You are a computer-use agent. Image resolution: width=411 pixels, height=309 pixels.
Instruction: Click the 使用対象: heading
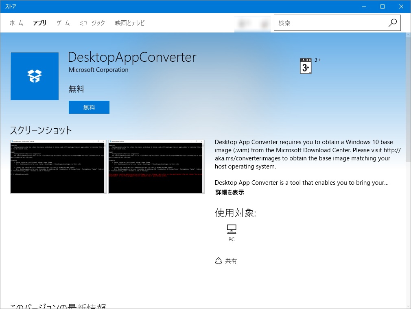(235, 213)
